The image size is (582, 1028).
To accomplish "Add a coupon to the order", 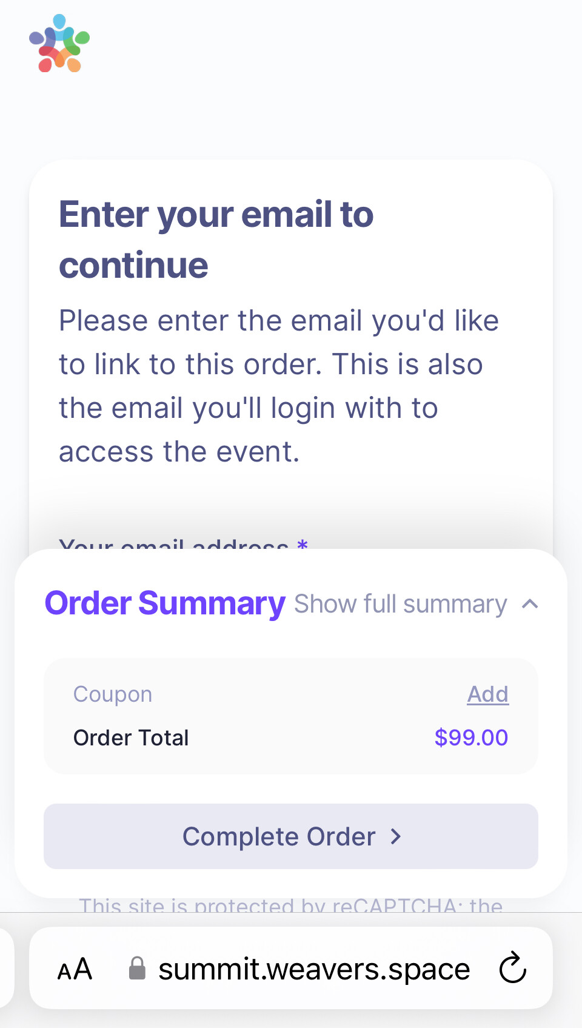I will pyautogui.click(x=487, y=694).
